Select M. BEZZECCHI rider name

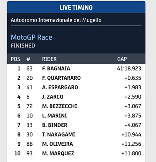pos(60,106)
